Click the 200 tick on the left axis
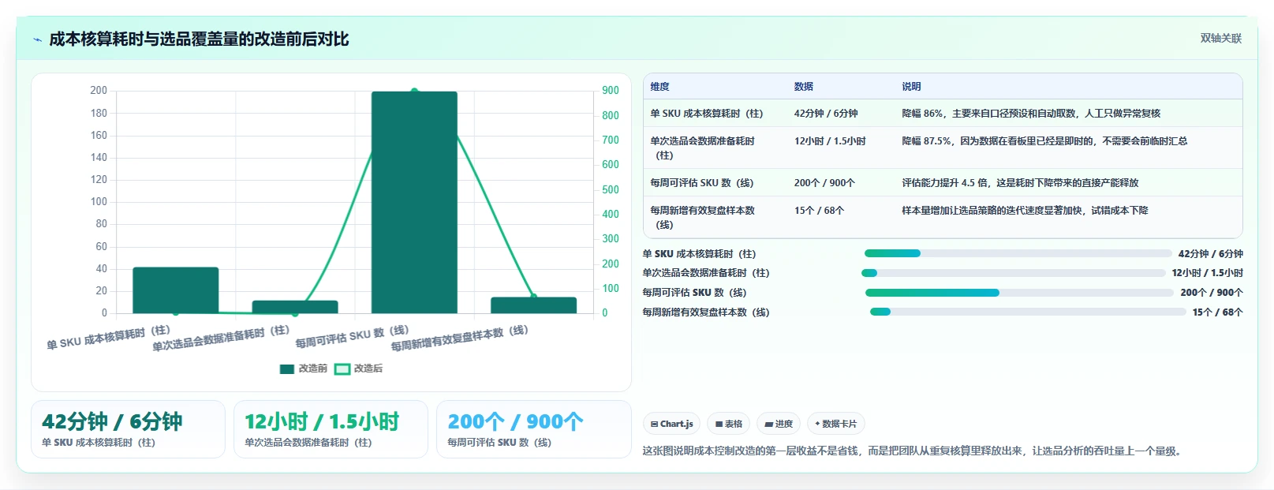Screen dimensions: 1274x490 (99, 91)
